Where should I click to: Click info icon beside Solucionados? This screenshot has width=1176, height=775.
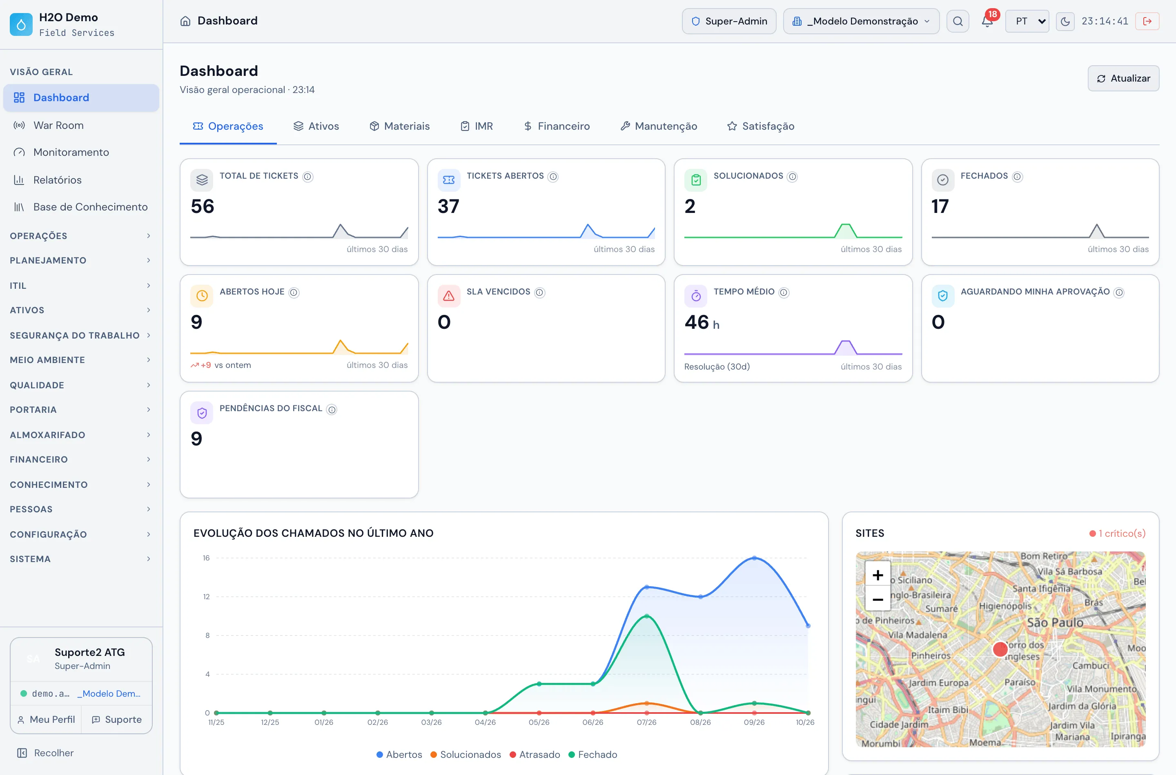click(792, 177)
